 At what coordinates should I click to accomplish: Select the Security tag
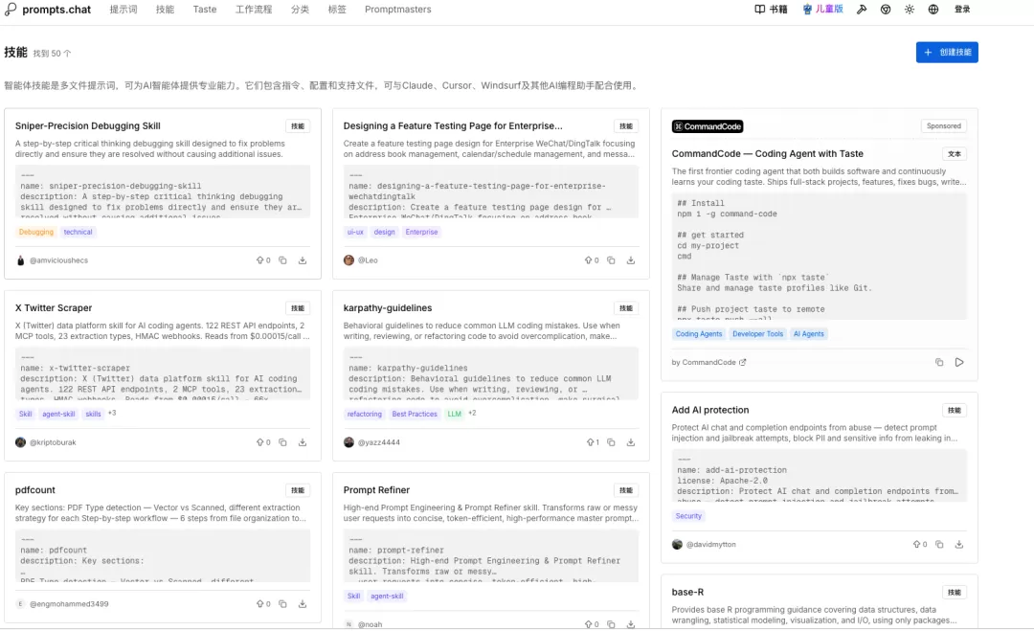(x=688, y=516)
